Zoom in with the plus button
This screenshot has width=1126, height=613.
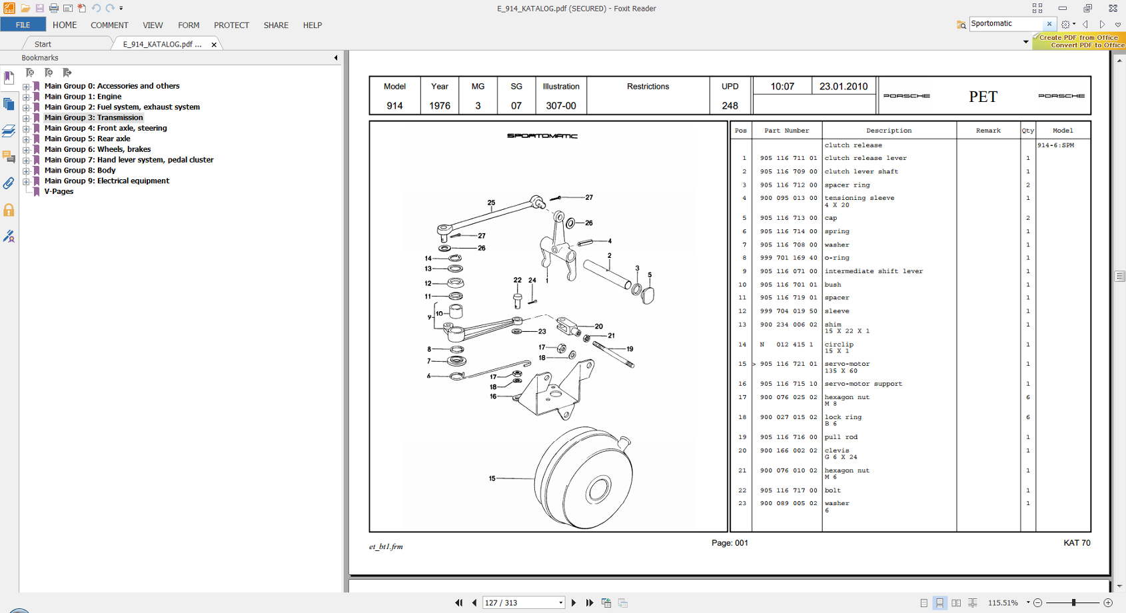[x=1108, y=603]
